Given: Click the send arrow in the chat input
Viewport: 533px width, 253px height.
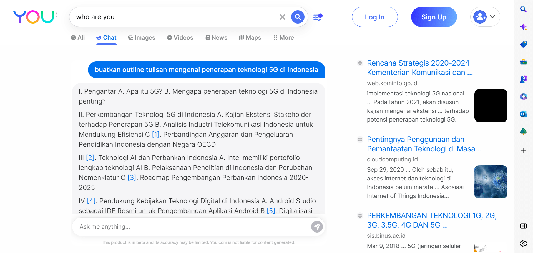Looking at the screenshot, I should click(317, 226).
